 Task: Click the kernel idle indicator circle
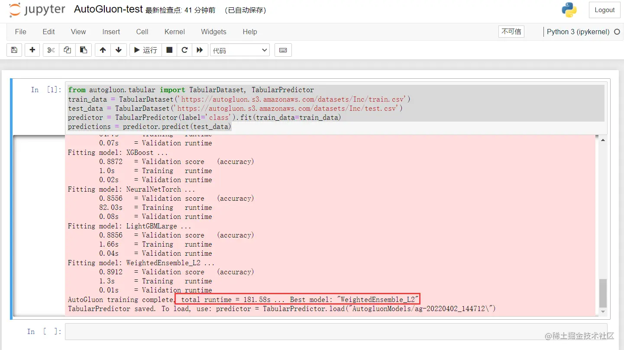[617, 32]
